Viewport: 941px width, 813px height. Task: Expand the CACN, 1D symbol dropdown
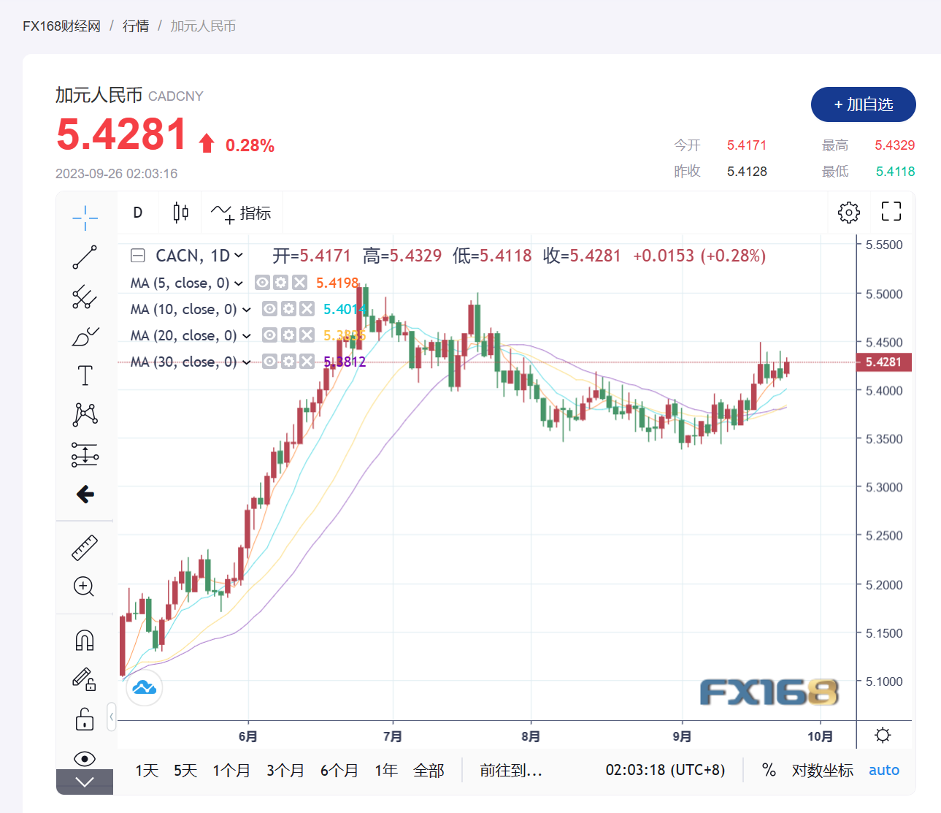click(238, 256)
